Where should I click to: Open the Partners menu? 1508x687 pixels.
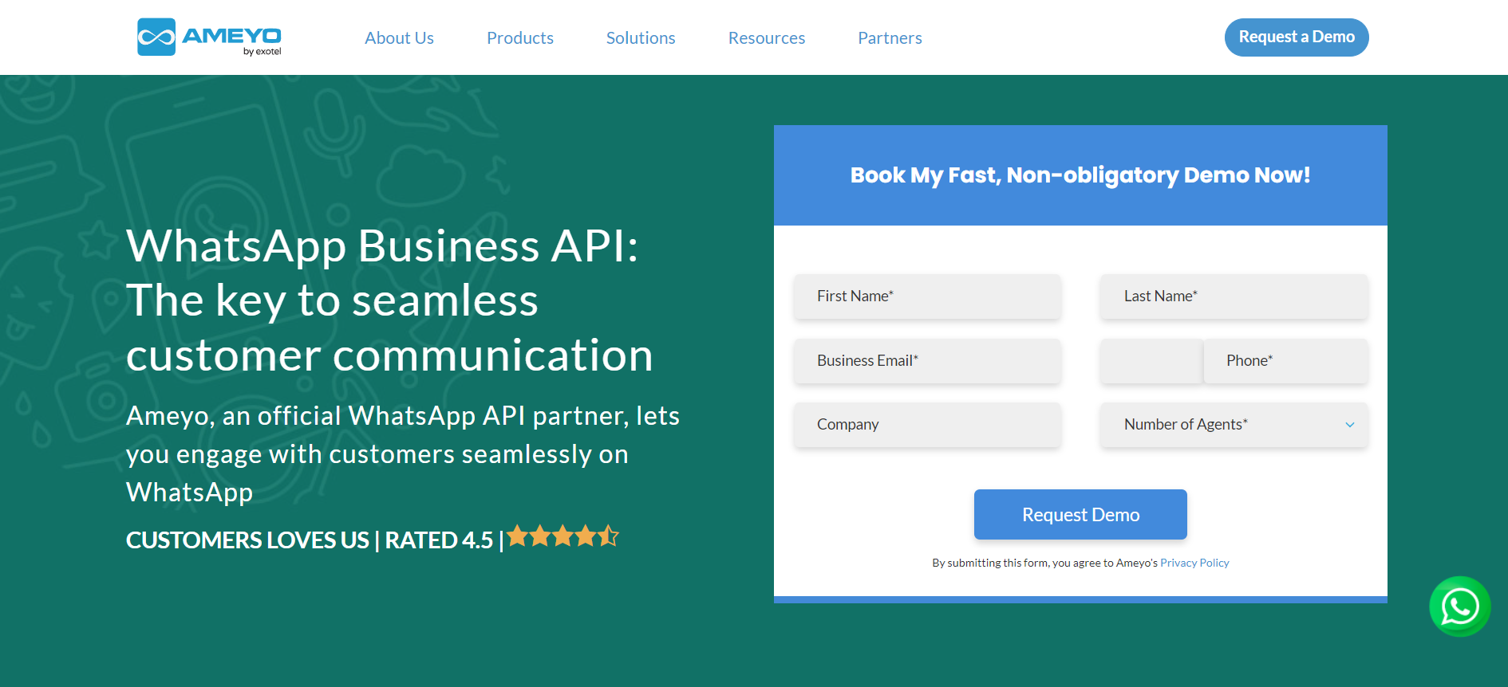890,37
